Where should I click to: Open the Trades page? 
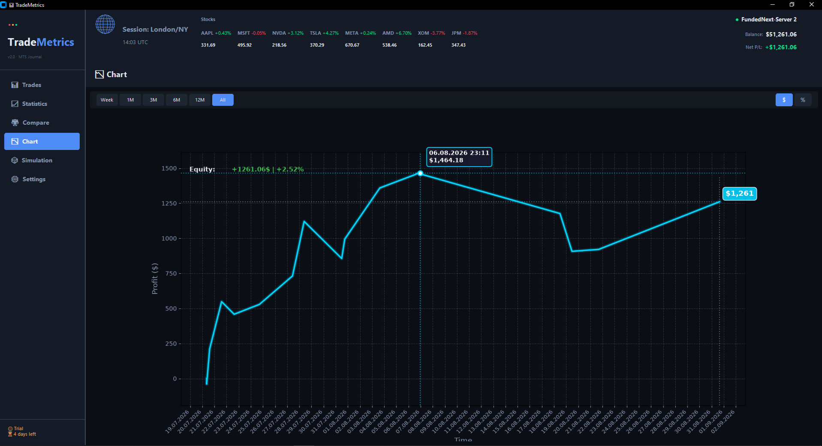coord(42,85)
